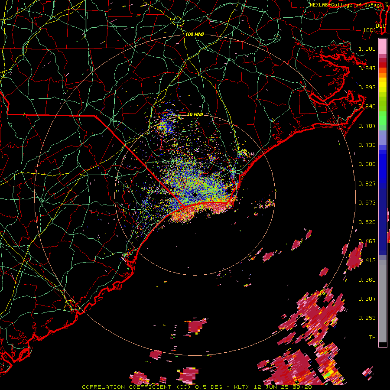Click the 0.947 legend value
The width and height of the screenshot is (390, 390).
pyautogui.click(x=367, y=68)
